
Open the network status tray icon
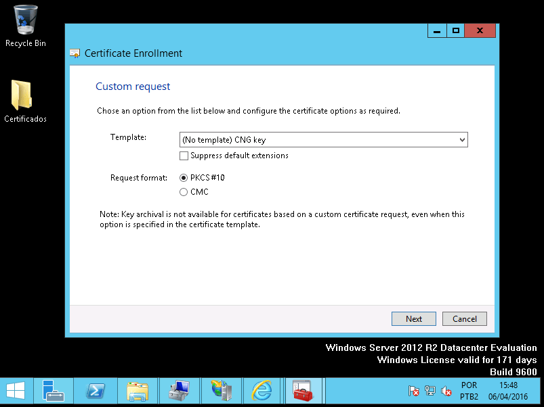click(430, 391)
